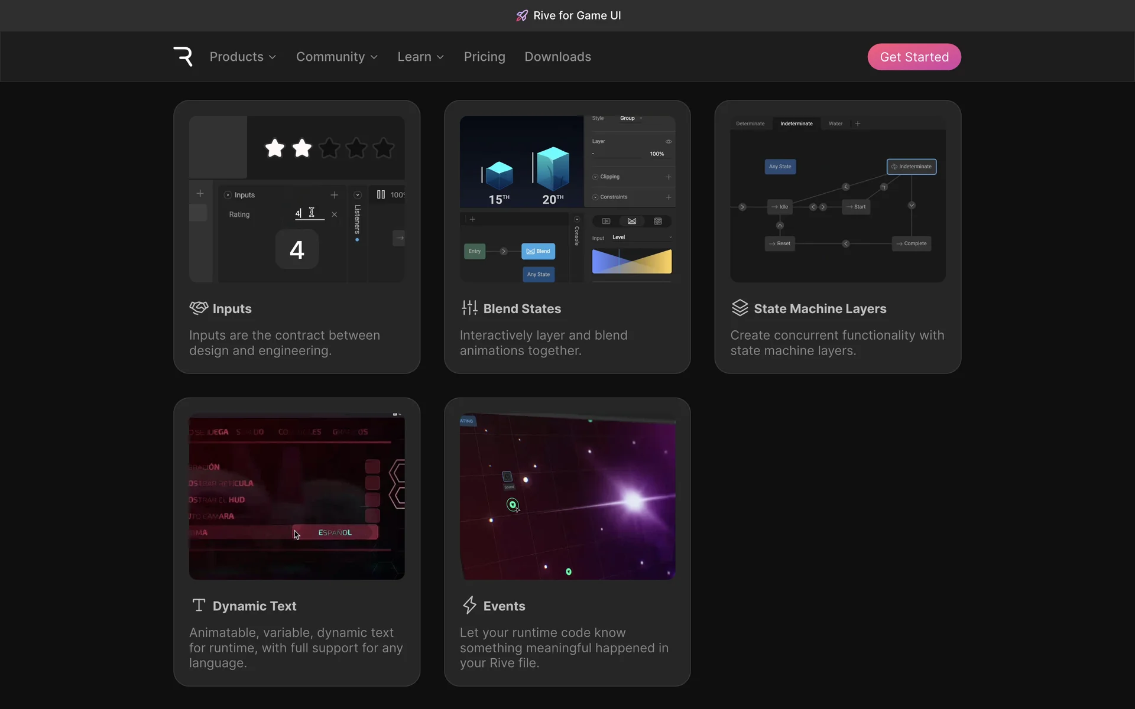Screen dimensions: 1135x709
Task: Click the lightning bolt icon beside Events
Action: [x=469, y=605]
